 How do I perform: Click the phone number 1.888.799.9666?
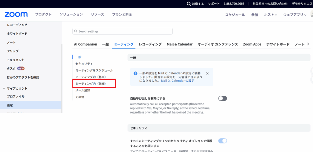pyautogui.click(x=234, y=4)
